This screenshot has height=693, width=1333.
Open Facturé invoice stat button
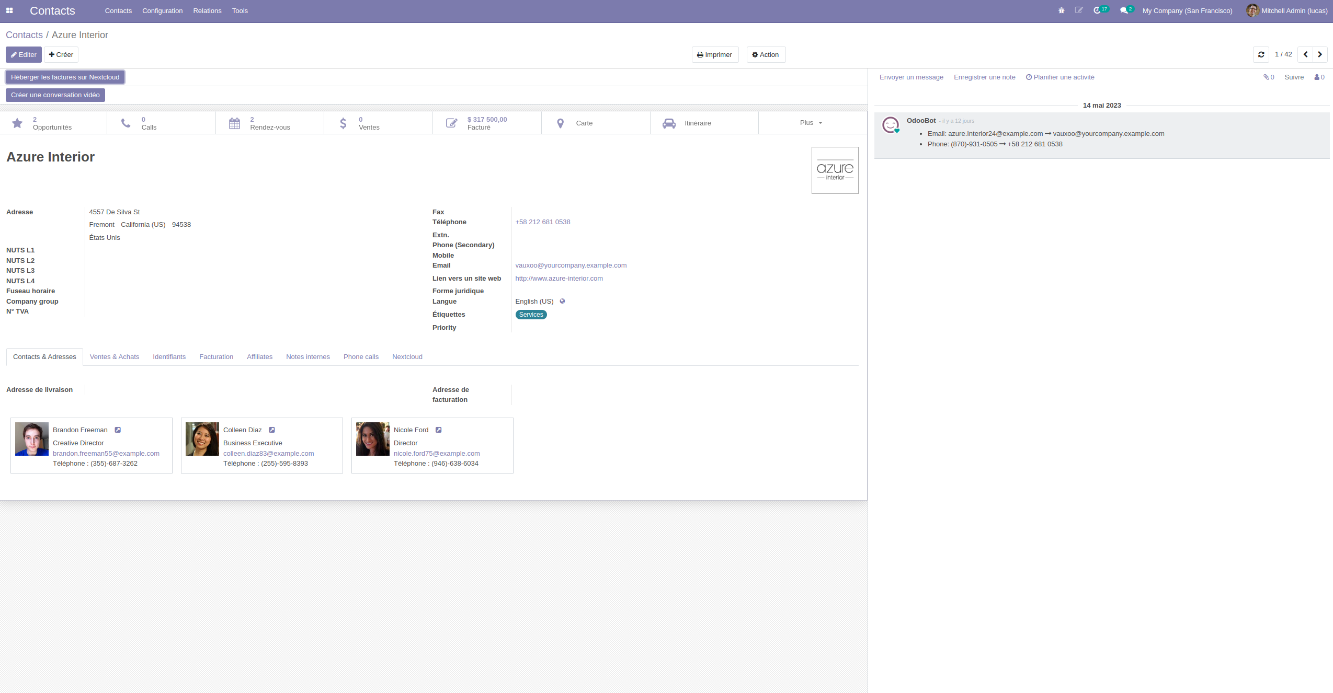[x=487, y=123]
